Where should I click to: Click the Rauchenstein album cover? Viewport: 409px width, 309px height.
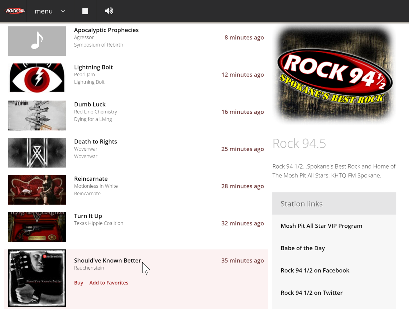pos(37,278)
